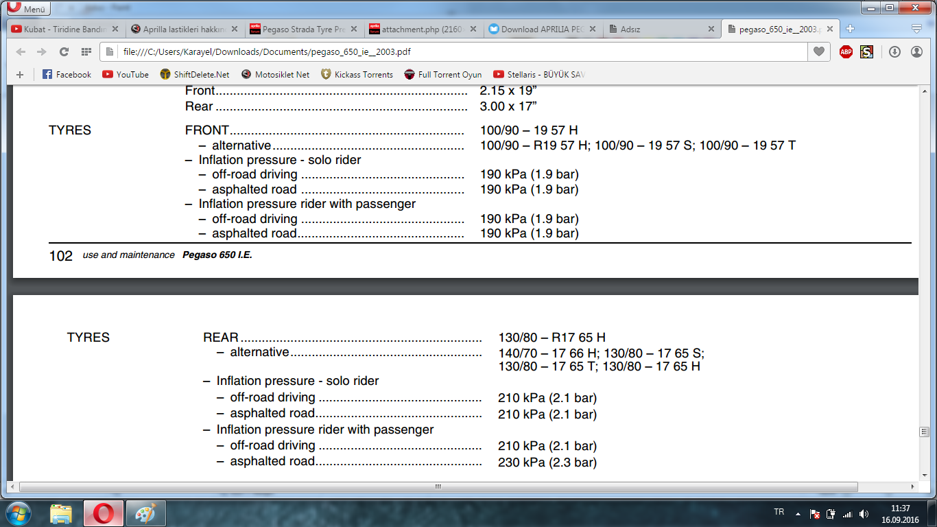Open the Kickass Torrents bookmark
937x527 pixels.
coord(357,74)
